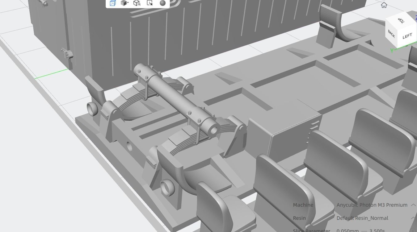Open the shaded cube render mode dropdown arrow
The height and width of the screenshot is (232, 417).
click(128, 3)
